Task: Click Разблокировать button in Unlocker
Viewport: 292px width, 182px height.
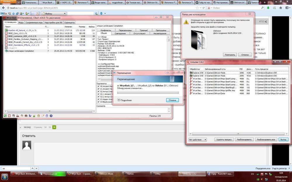Action: point(244,139)
